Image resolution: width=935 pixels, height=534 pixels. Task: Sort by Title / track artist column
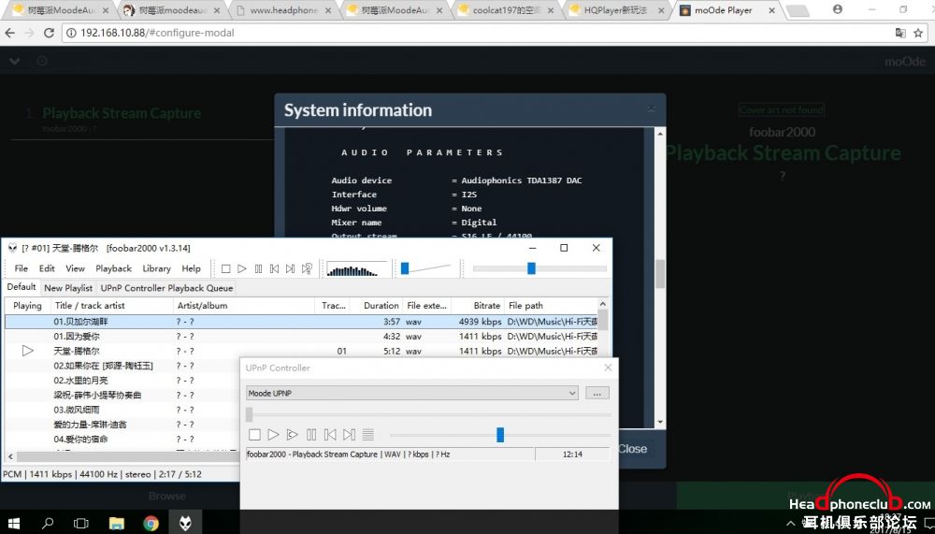pyautogui.click(x=113, y=306)
